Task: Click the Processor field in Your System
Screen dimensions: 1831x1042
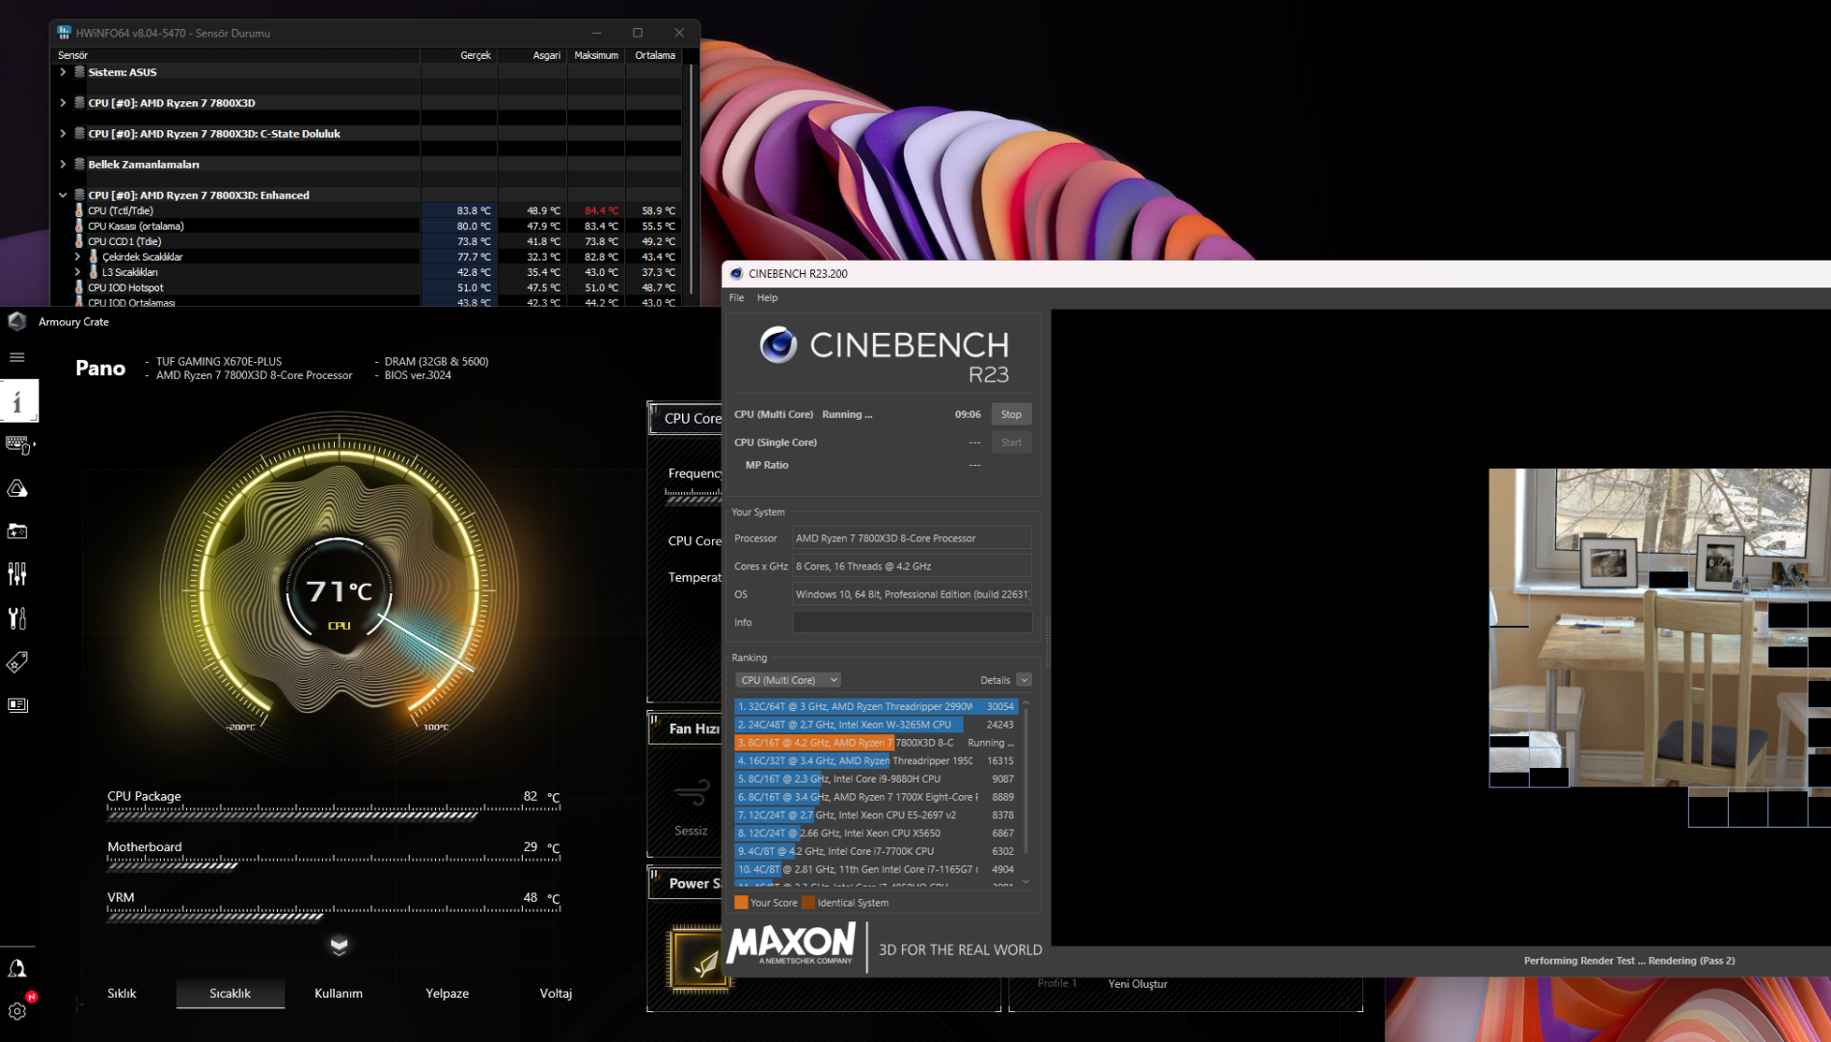Action: (912, 538)
